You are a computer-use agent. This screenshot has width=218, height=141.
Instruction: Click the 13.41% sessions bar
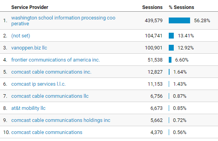pos(171,35)
